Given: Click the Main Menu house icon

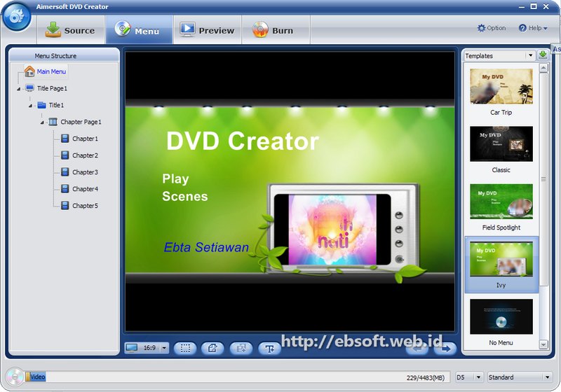Looking at the screenshot, I should pos(29,71).
